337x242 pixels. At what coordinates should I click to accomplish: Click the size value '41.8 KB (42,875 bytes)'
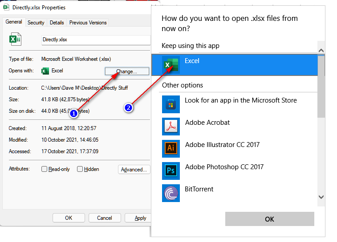tap(65, 99)
